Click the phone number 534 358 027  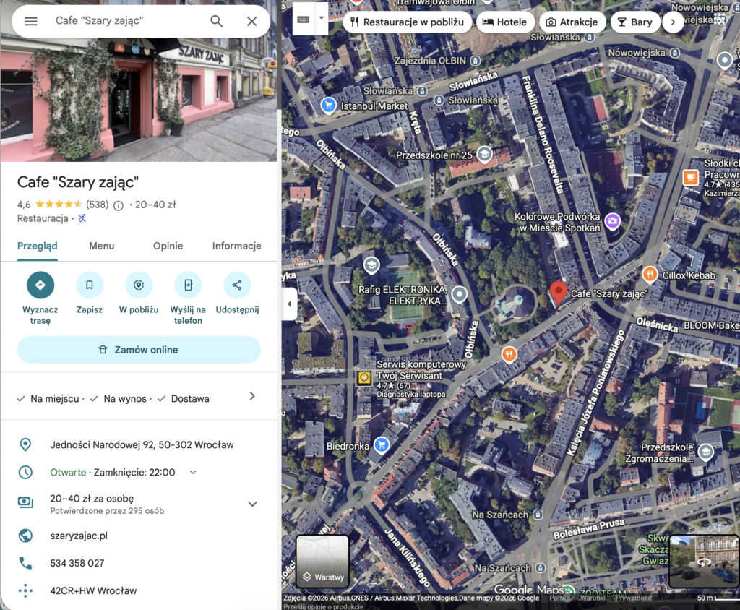coord(77,563)
